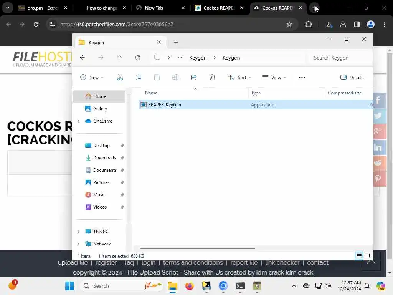Click the Keygen parent folder in breadcrumb
The height and width of the screenshot is (295, 393).
[x=198, y=58]
